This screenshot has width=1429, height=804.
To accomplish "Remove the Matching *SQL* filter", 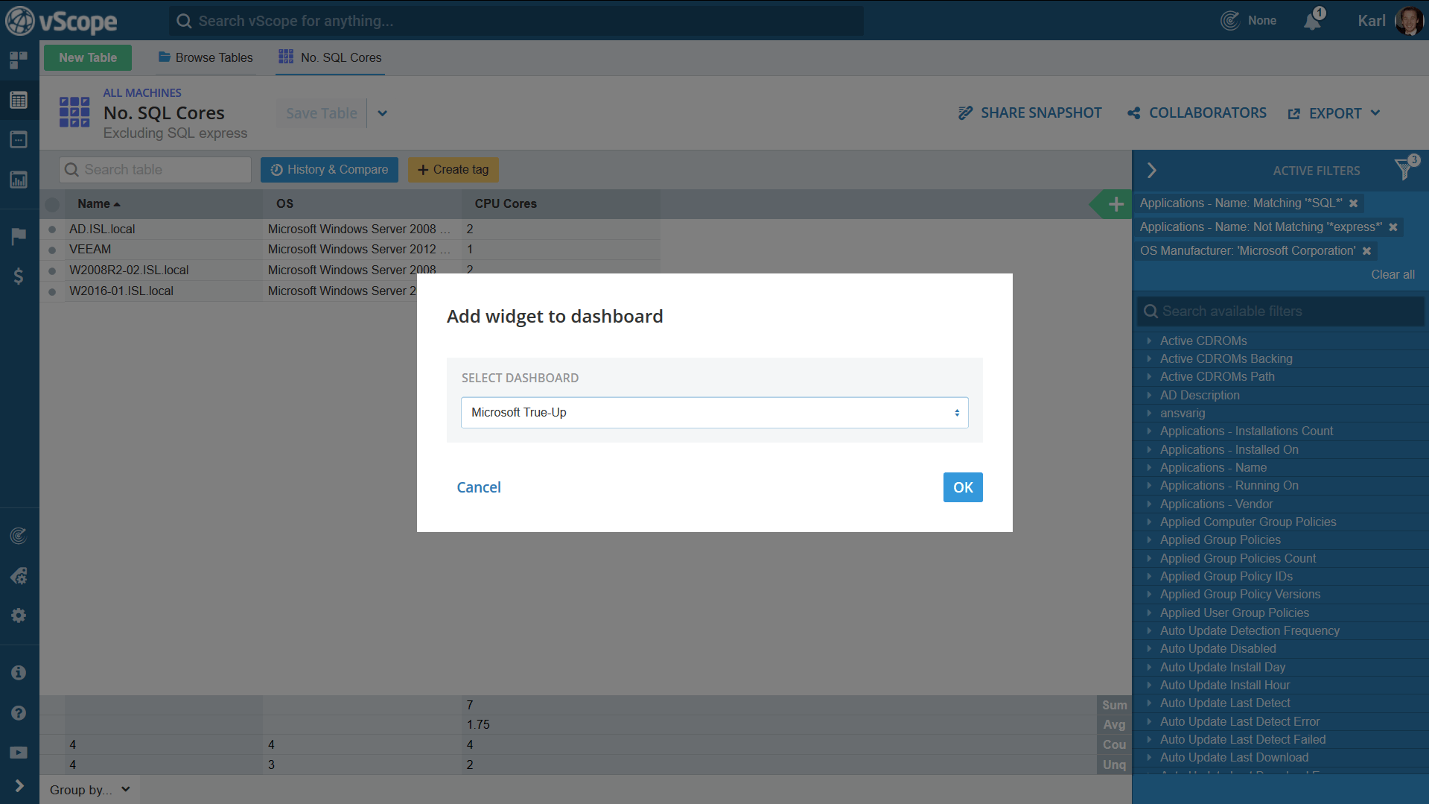I will coord(1353,203).
